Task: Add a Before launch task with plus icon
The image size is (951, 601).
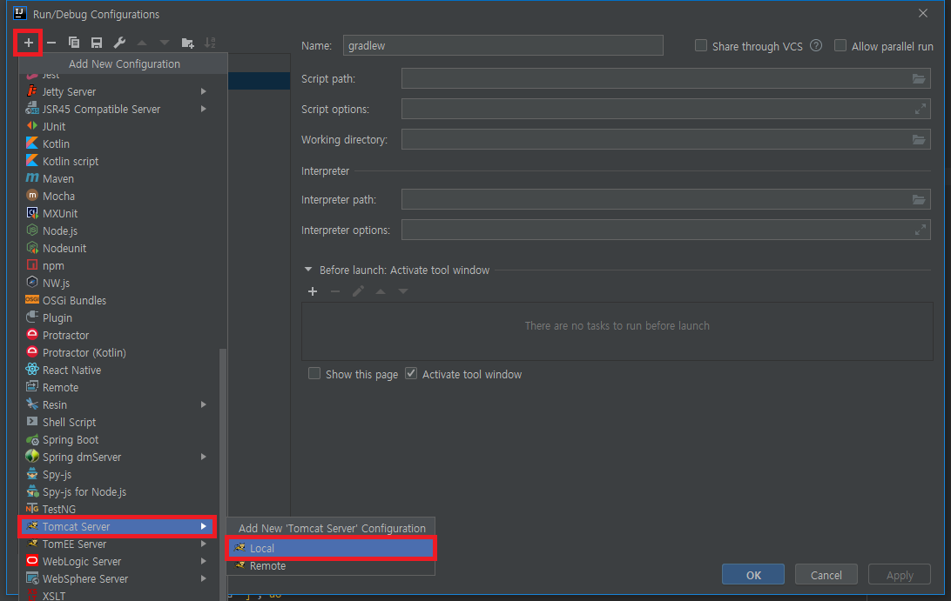Action: (313, 291)
